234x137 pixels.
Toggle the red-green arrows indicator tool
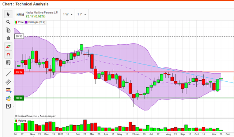(8, 47)
